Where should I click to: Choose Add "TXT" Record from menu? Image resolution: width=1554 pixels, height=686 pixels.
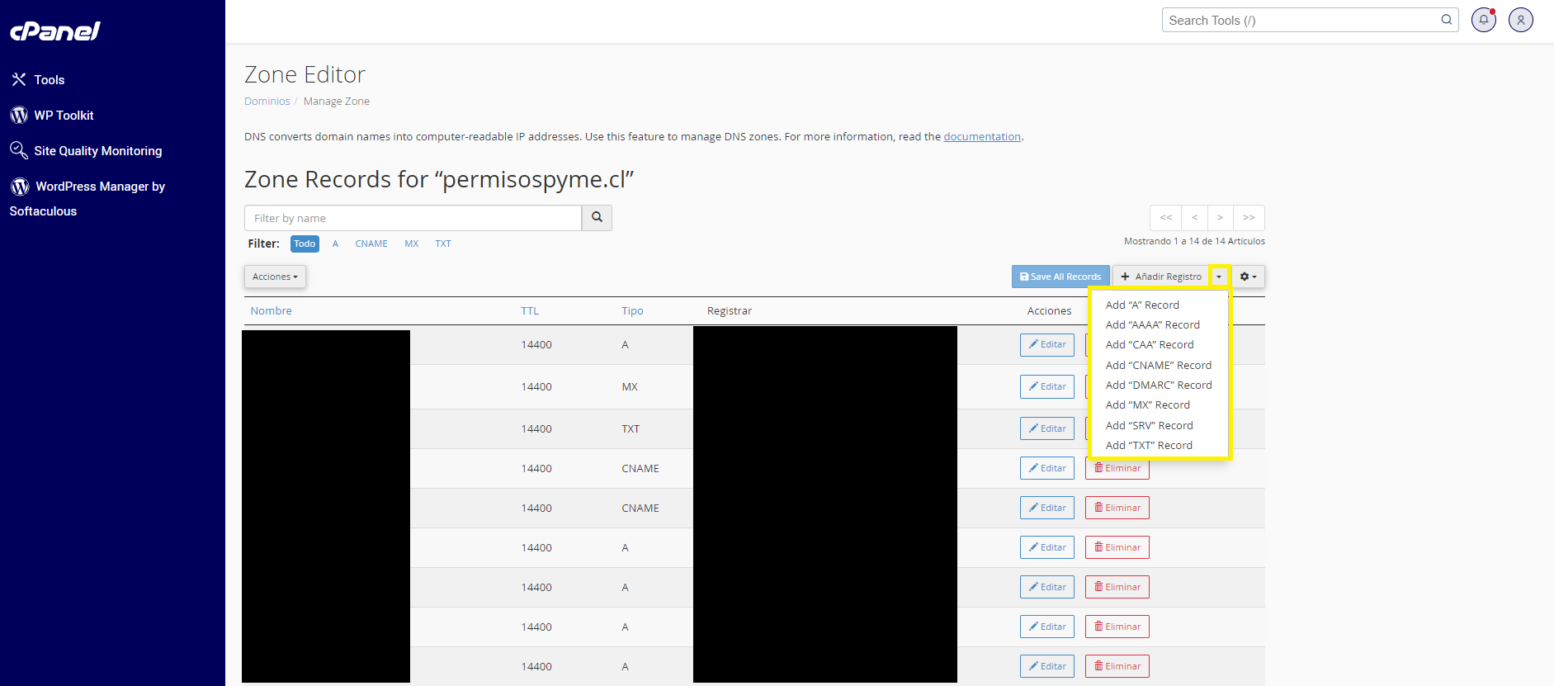point(1148,445)
